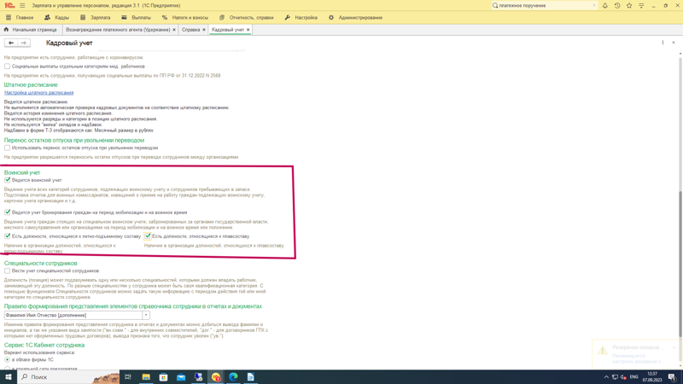683x384 pixels.
Task: Open the Настройка section
Action: point(301,18)
